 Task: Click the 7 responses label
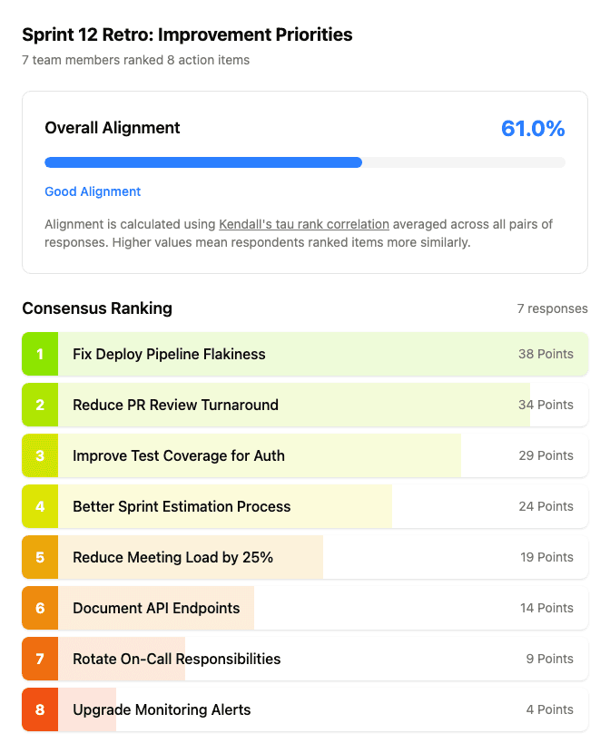(555, 308)
